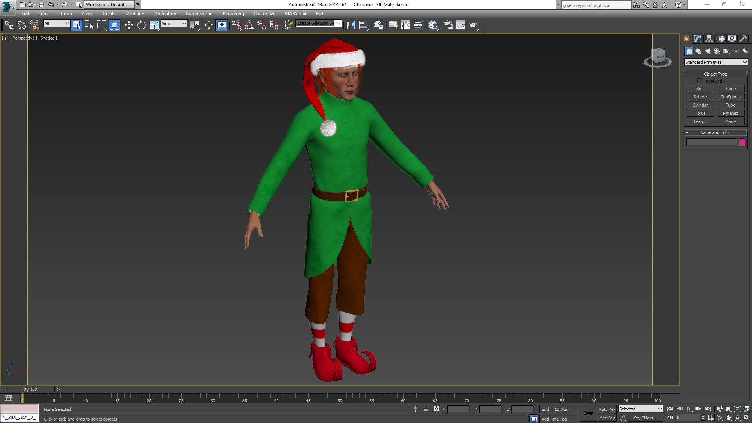Open the Workspace Default dropdown
The height and width of the screenshot is (423, 752).
(x=109, y=5)
